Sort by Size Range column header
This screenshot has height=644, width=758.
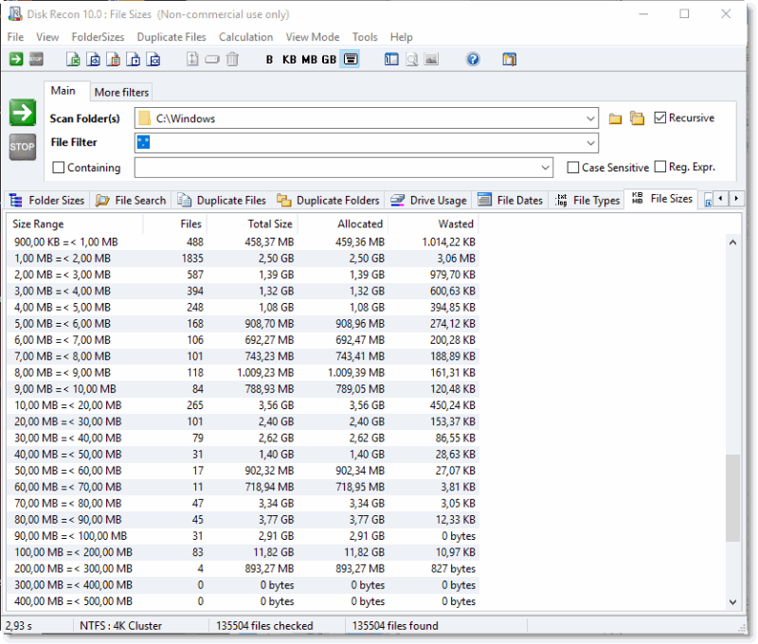(x=75, y=224)
